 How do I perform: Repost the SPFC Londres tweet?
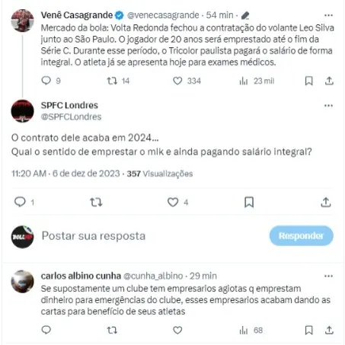point(96,203)
